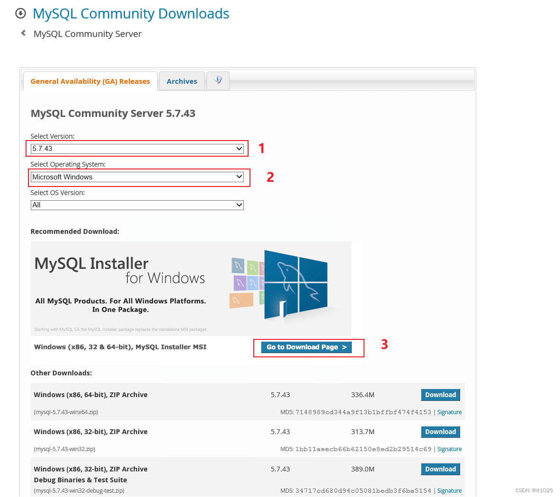
Task: Switch to the Archives tab
Action: pyautogui.click(x=181, y=81)
